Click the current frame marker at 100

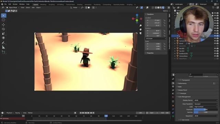[106, 116]
